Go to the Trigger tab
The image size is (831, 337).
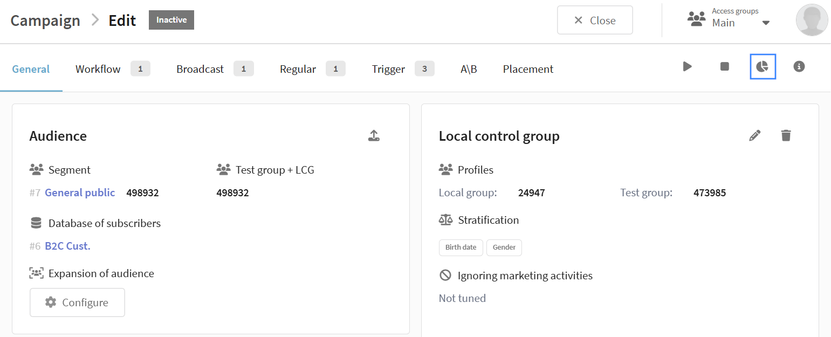(x=388, y=69)
